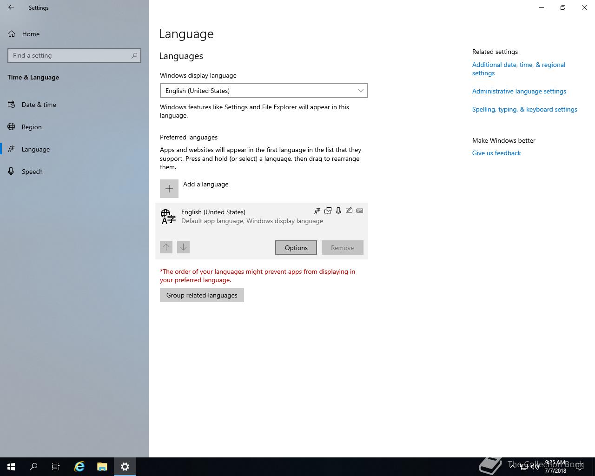Screen dimensions: 595x476
Task: Launch Internet Explorer from taskbar
Action: (x=79, y=467)
